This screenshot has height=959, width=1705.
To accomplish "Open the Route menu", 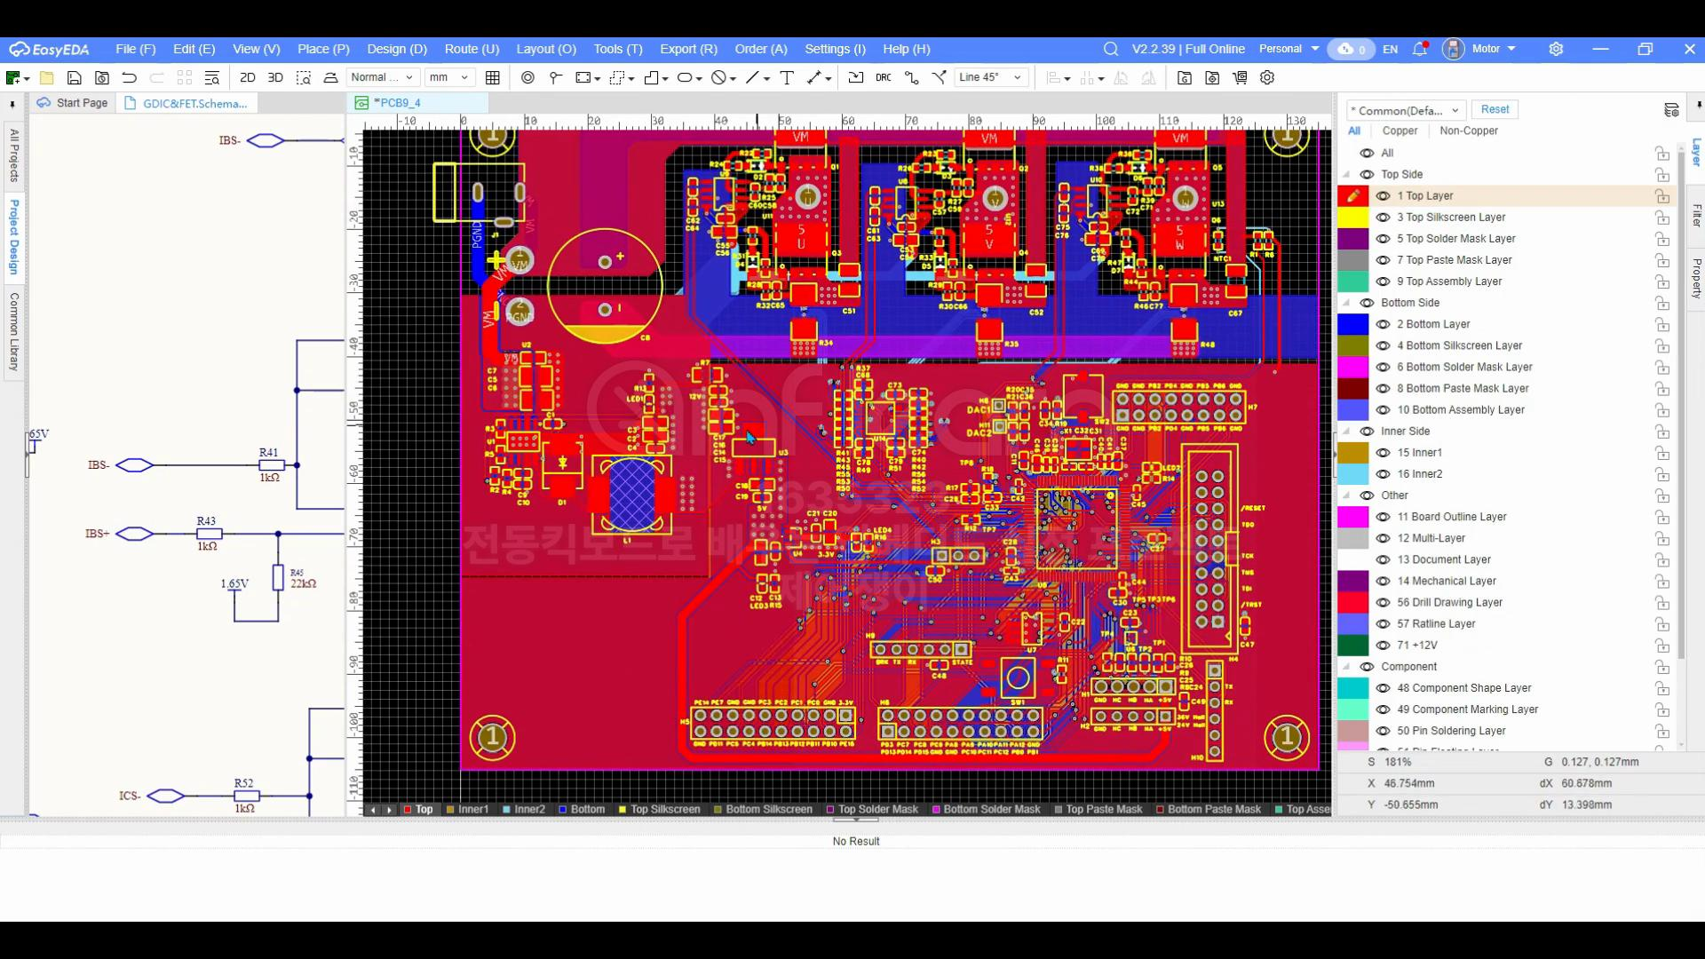I will pos(472,49).
